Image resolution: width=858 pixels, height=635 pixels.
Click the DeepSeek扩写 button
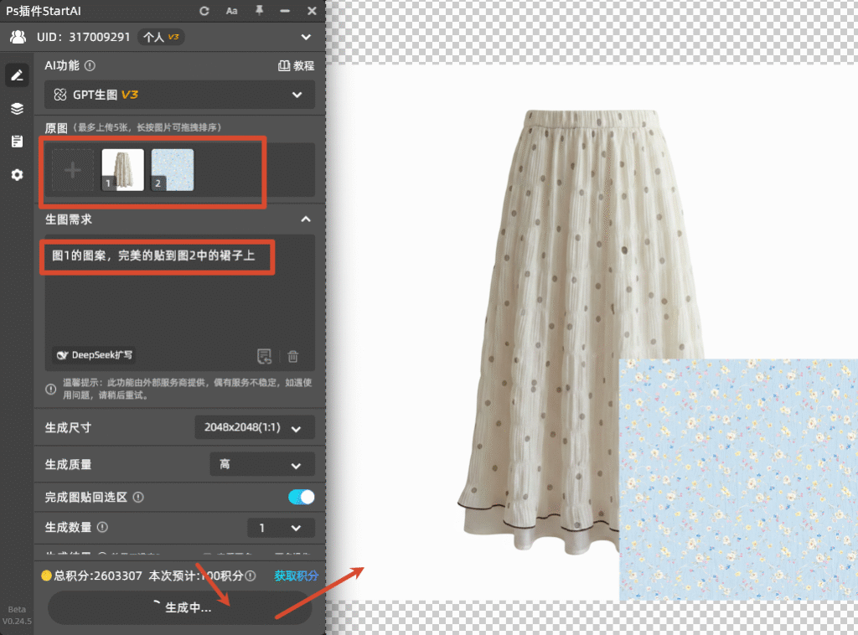tap(96, 355)
